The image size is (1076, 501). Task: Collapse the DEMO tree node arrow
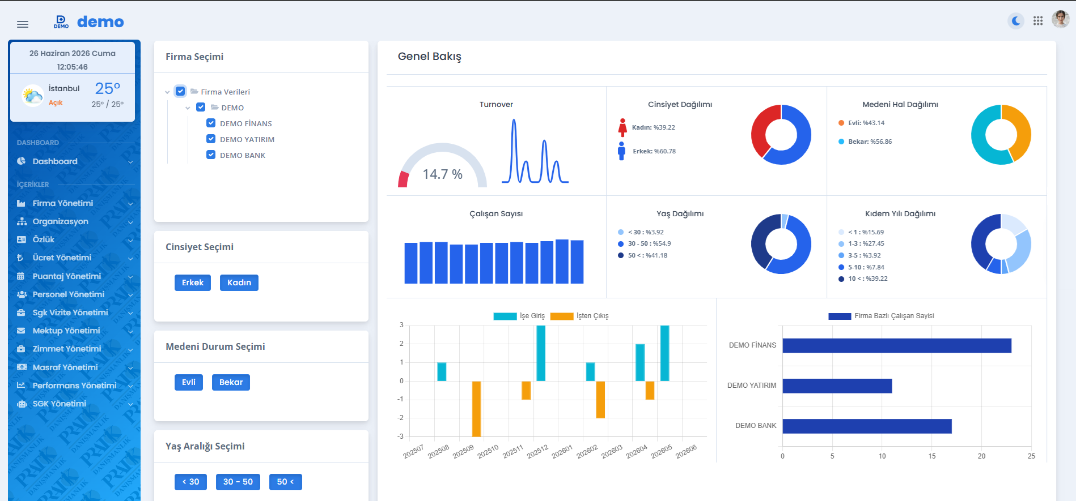coord(188,108)
